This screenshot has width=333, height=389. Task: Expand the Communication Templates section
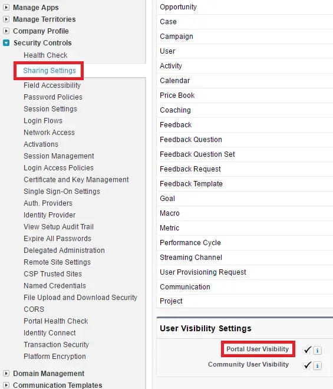[x=6, y=385]
